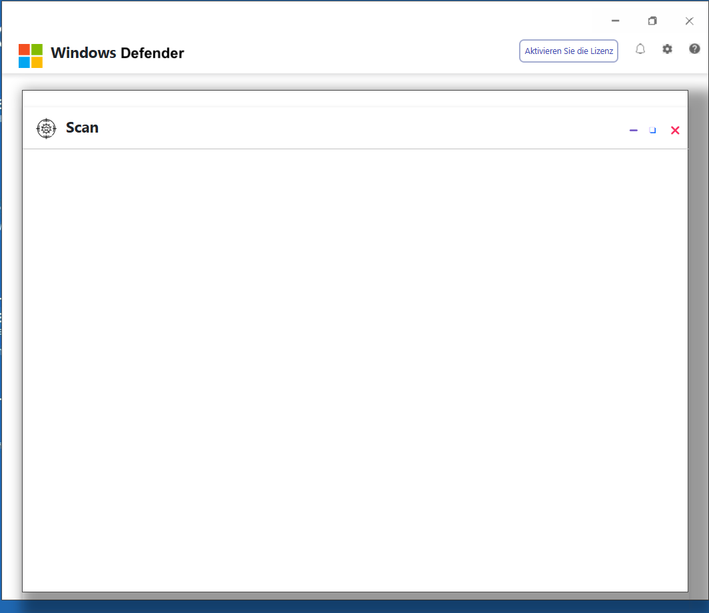Screen dimensions: 709x613
Task: Activate license via Aktivieren Sie die Lizenz
Action: pyautogui.click(x=569, y=51)
